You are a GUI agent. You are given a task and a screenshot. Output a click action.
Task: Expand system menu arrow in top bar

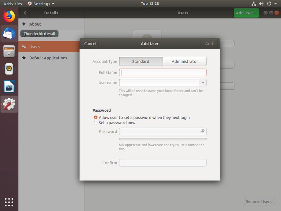pyautogui.click(x=276, y=4)
